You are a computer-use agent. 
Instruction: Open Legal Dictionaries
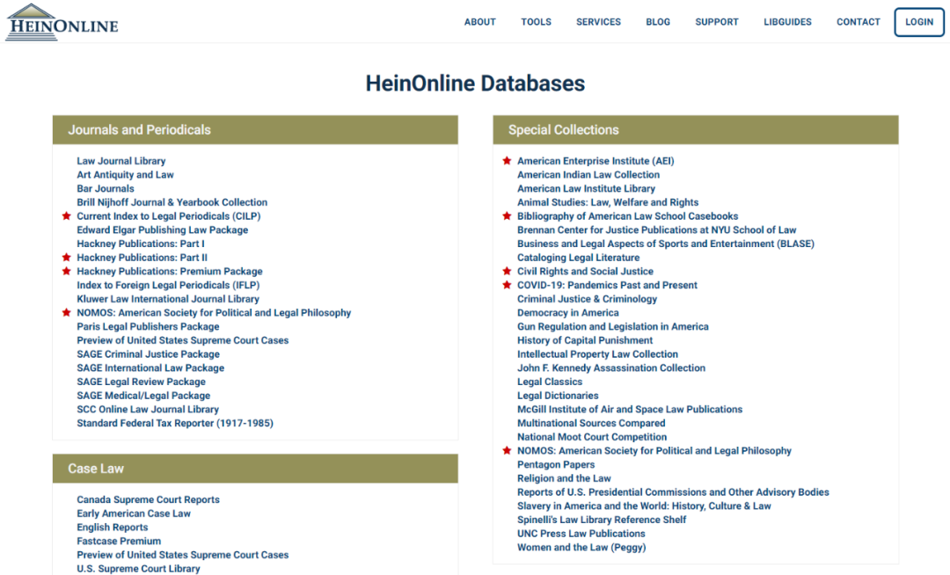[x=558, y=396]
